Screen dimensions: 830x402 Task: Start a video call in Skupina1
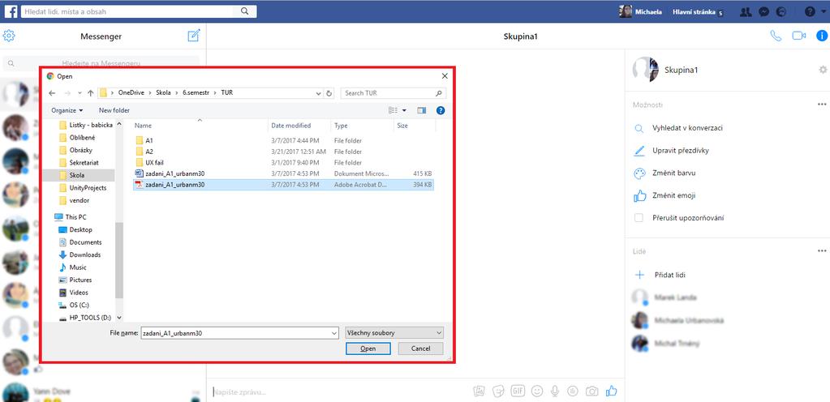pyautogui.click(x=799, y=36)
